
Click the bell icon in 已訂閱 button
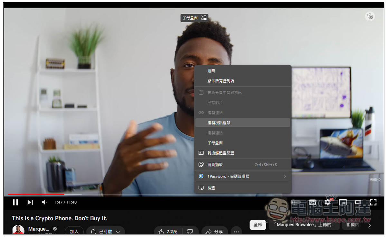click(x=94, y=232)
